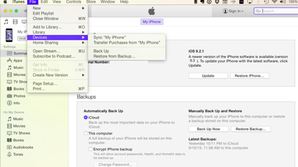This screenshot has height=167, width=298.
Task: Select Subscribe to Podcast menu item
Action: (x=58, y=56)
